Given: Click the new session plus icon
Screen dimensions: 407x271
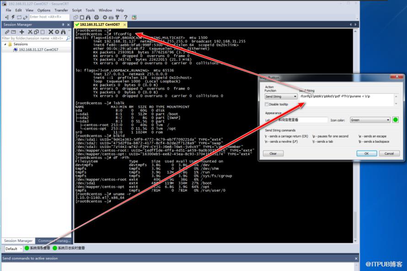Looking at the screenshot, I should coord(21,32).
